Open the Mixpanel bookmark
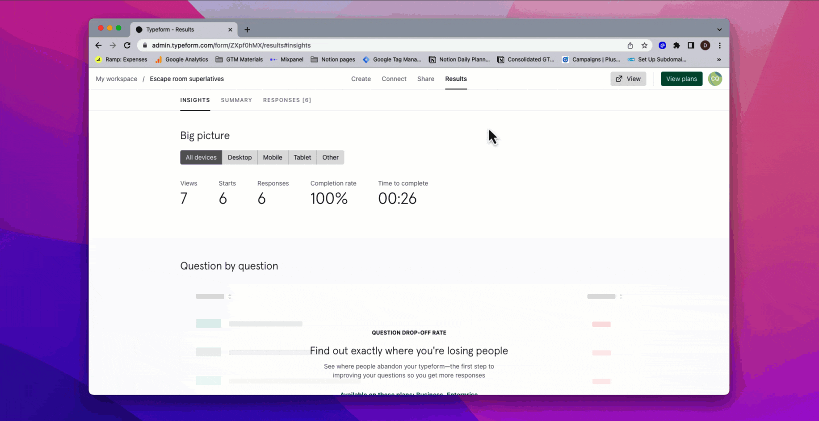The height and width of the screenshot is (421, 819). 286,59
